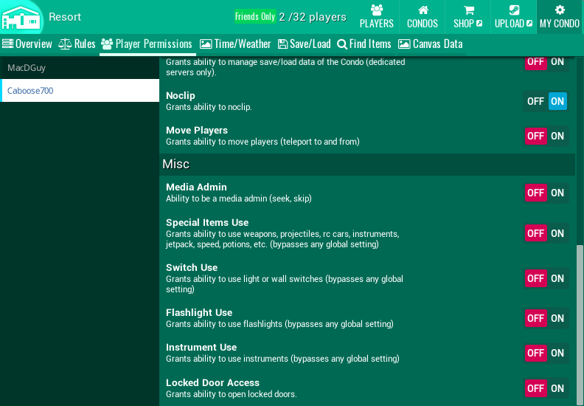Click the Locked Door Access title

tap(212, 383)
